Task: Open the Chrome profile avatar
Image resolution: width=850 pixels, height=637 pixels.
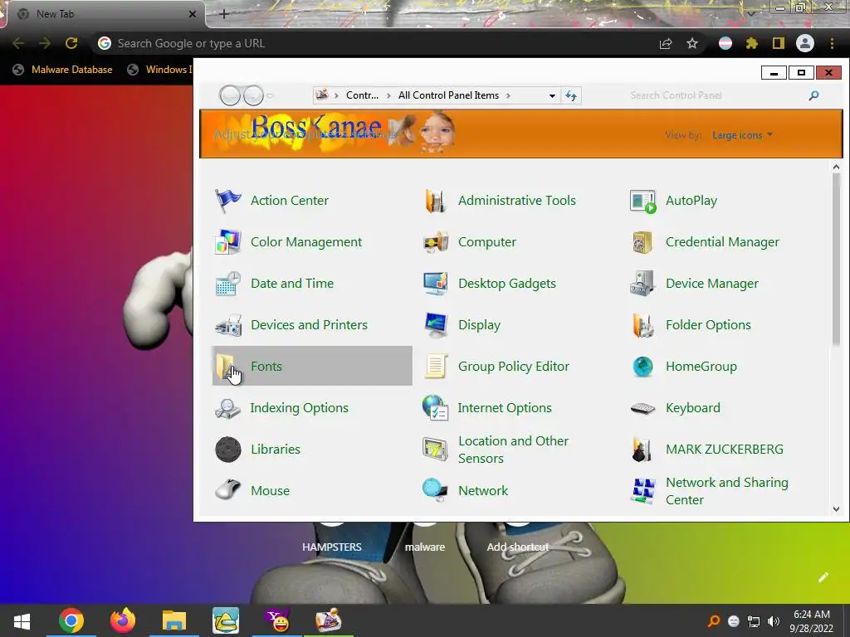Action: click(x=805, y=43)
